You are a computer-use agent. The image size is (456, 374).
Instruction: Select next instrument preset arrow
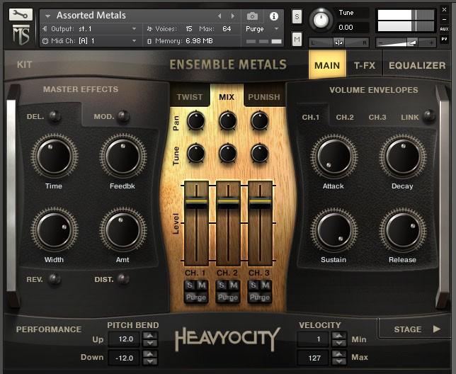click(233, 16)
